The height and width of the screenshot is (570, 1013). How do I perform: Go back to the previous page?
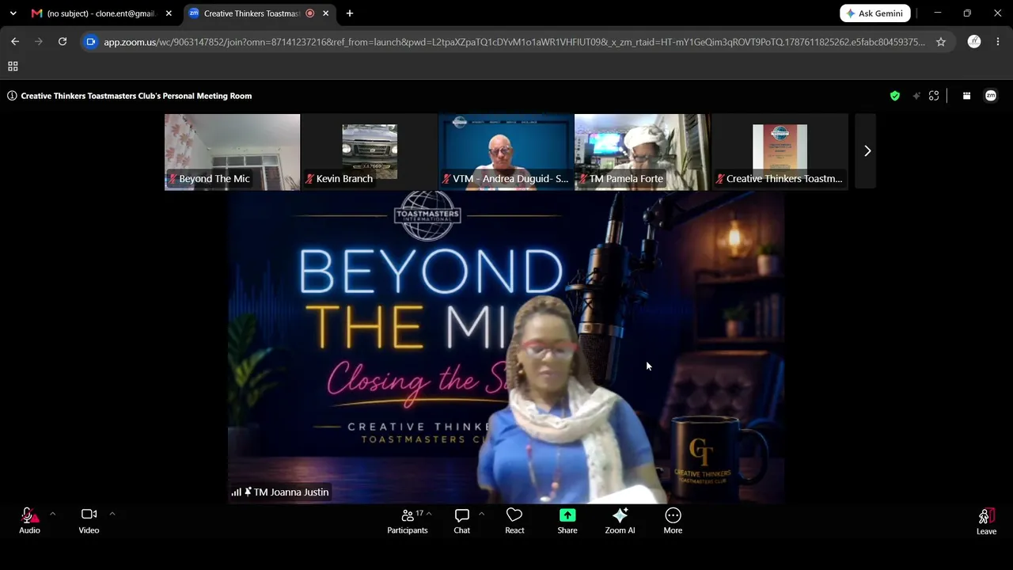pyautogui.click(x=15, y=42)
